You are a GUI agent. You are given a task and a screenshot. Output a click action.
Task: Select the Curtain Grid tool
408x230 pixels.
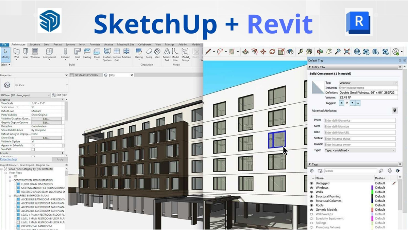coord(117,54)
